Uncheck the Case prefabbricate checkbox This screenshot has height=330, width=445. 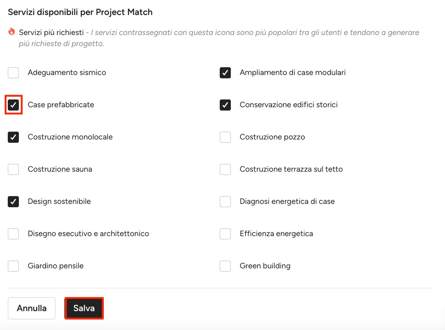[13, 105]
